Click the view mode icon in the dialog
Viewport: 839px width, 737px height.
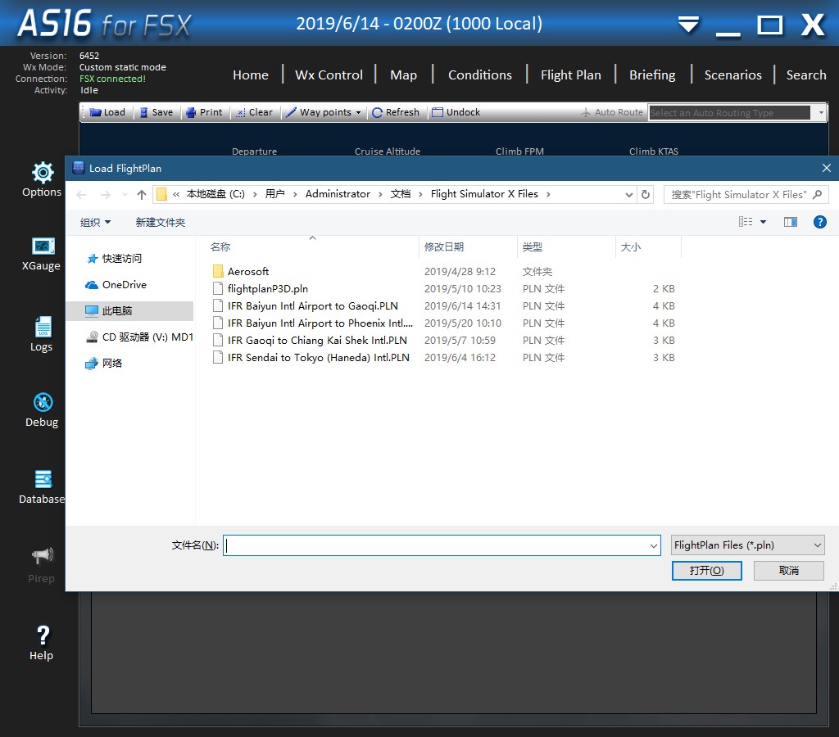[x=746, y=221]
